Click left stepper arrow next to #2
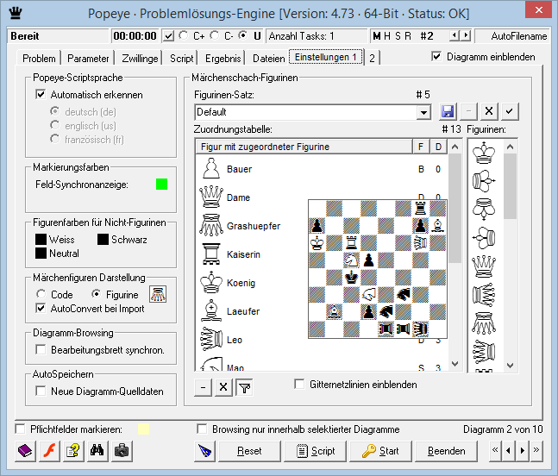 [x=454, y=35]
